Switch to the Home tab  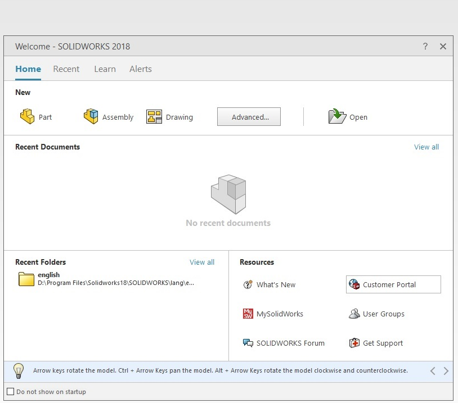pos(28,69)
